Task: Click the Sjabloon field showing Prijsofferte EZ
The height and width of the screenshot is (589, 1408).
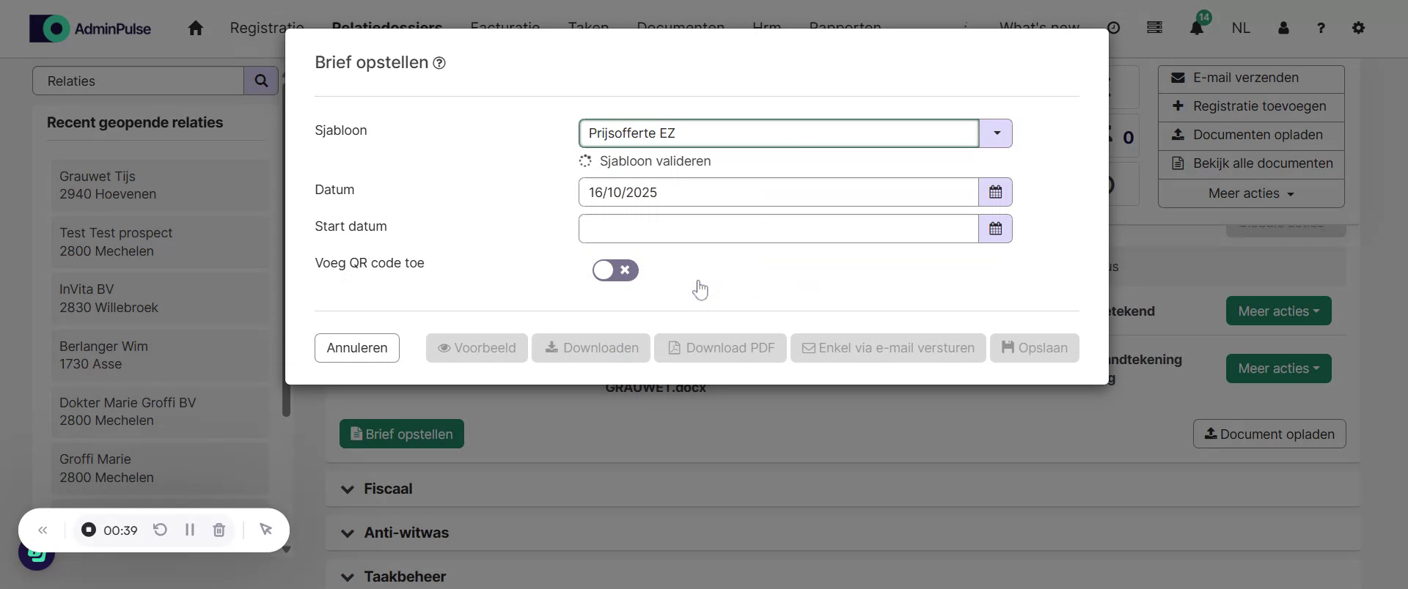Action: pyautogui.click(x=779, y=133)
